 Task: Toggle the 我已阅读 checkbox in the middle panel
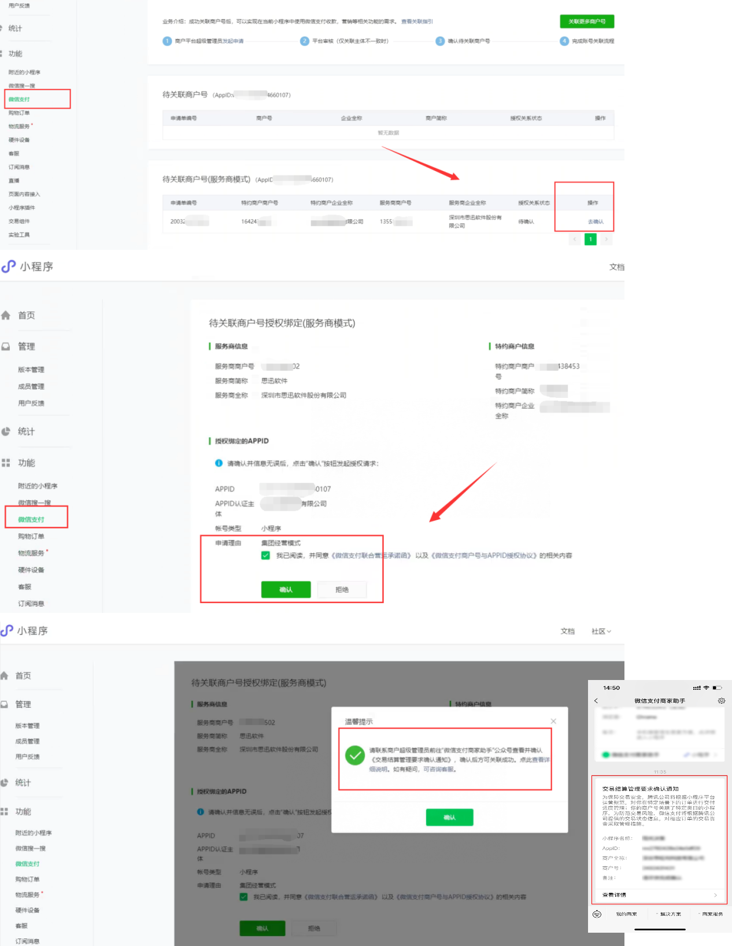point(265,555)
